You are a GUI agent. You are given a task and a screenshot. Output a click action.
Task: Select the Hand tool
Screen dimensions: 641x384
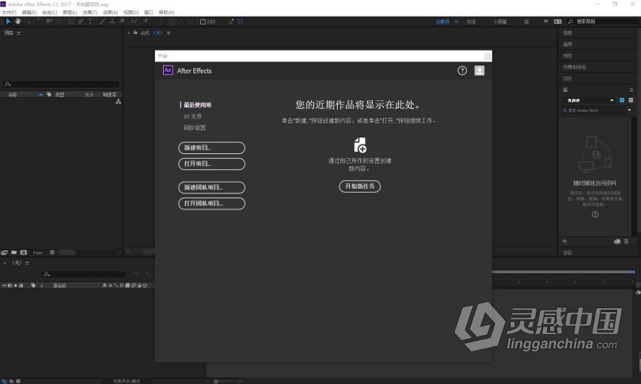[17, 21]
